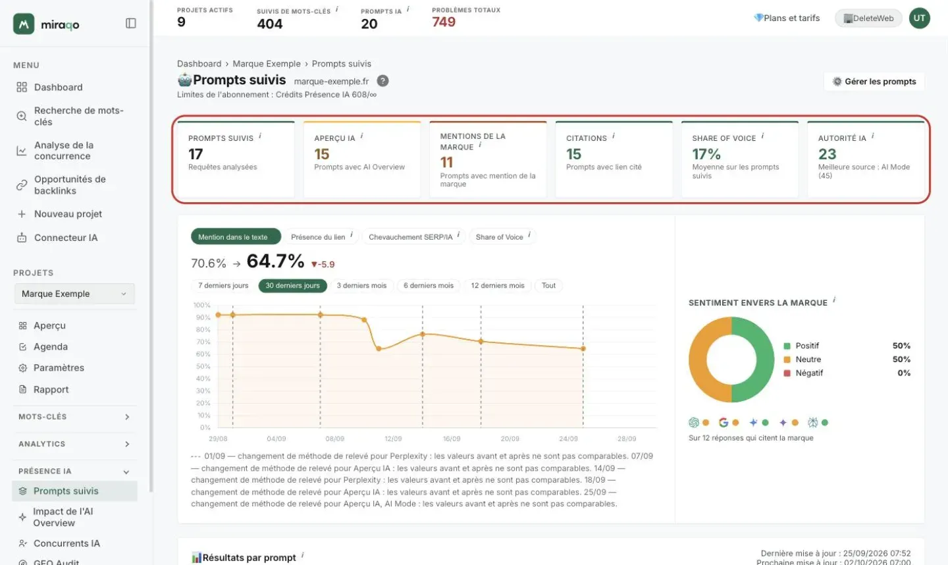Expand the ANALYTICS section
Viewport: 948px width, 565px height.
74,444
